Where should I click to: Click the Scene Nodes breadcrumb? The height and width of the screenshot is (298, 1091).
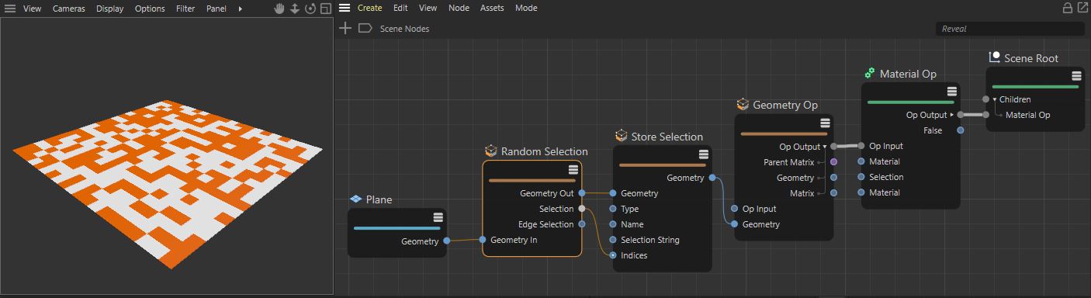(x=404, y=29)
